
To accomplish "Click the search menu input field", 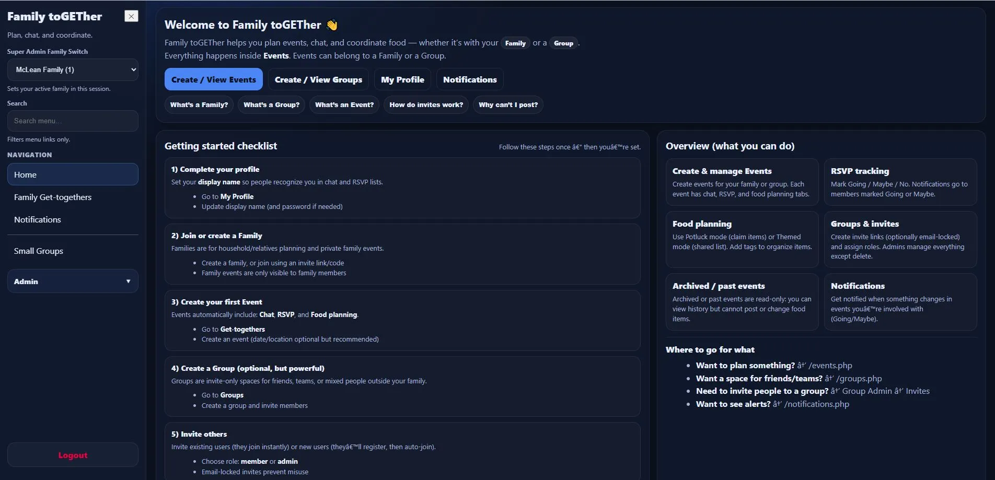I will (x=73, y=121).
